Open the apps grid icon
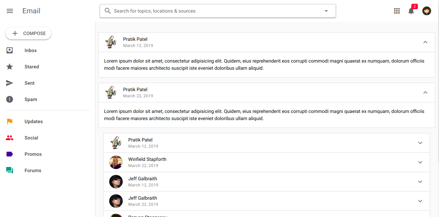Image resolution: width=439 pixels, height=217 pixels. (x=397, y=11)
